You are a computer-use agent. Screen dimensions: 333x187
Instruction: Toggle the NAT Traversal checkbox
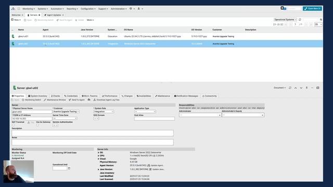point(13,125)
